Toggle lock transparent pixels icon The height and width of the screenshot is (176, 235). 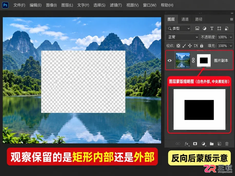178,46
